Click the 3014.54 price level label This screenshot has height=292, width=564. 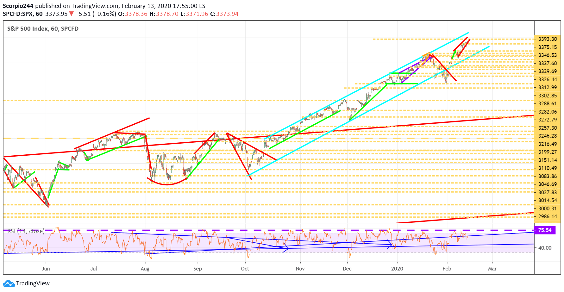[x=548, y=201]
